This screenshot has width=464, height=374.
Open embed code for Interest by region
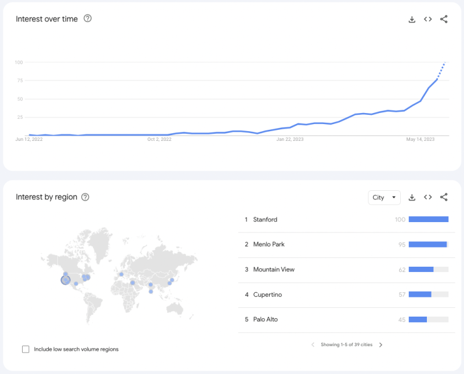(427, 197)
